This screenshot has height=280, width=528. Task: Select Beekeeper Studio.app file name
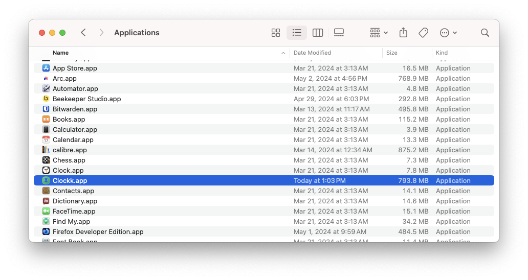tap(87, 99)
